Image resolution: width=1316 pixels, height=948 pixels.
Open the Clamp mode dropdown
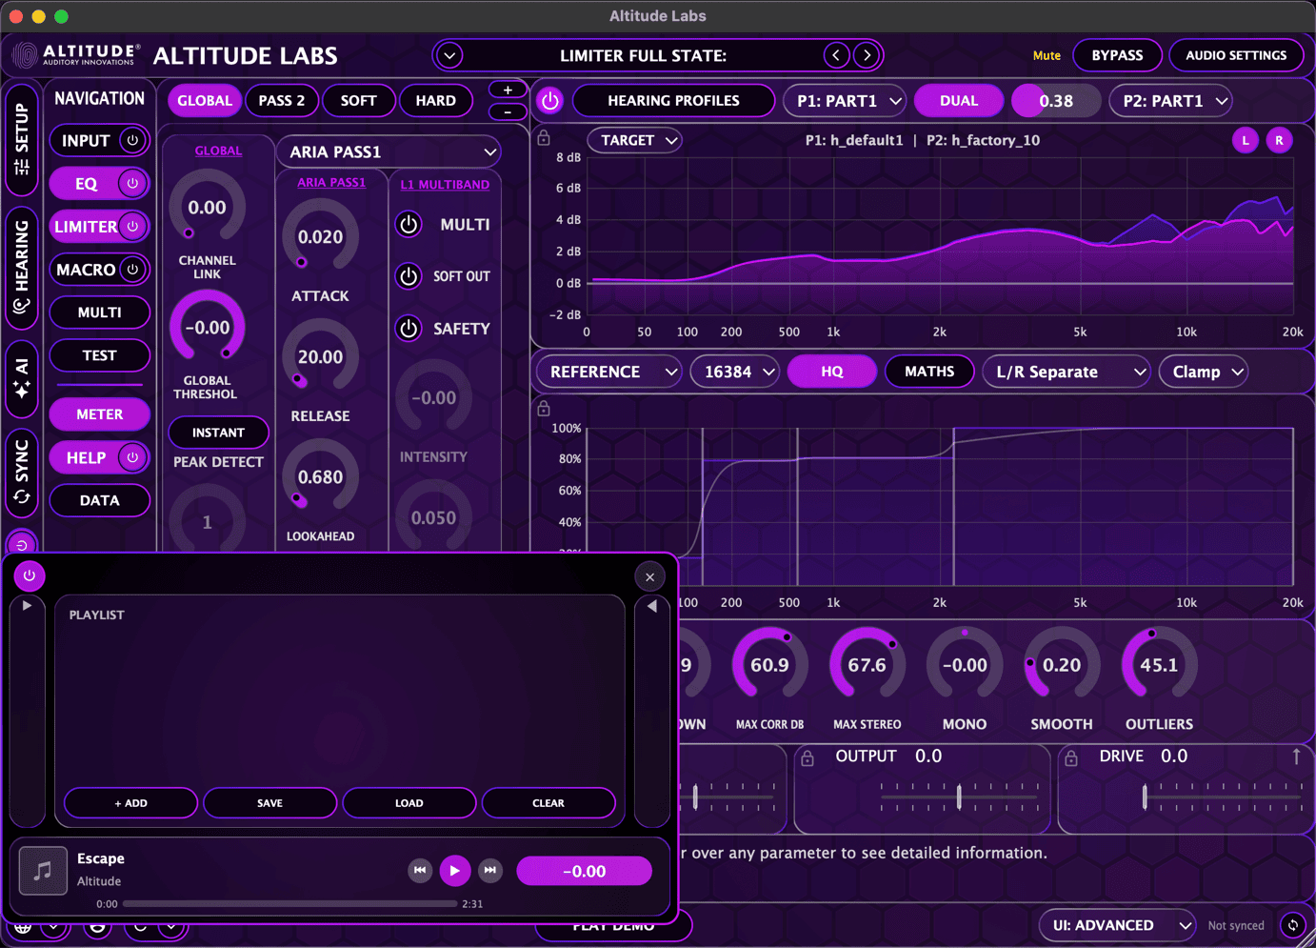click(1203, 371)
